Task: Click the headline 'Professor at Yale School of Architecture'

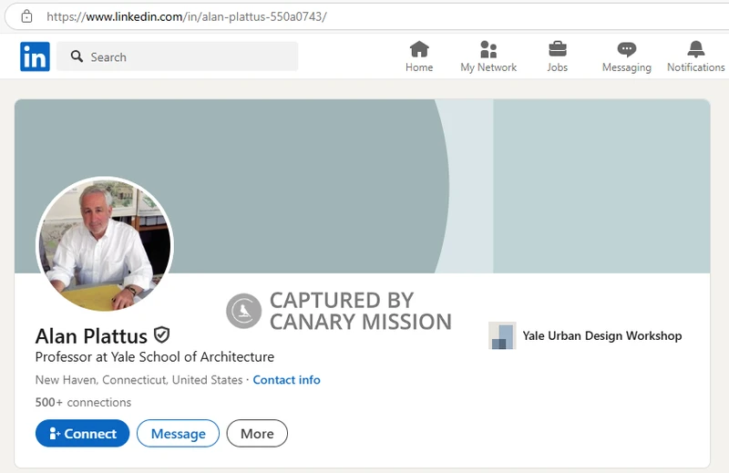Action: click(155, 357)
